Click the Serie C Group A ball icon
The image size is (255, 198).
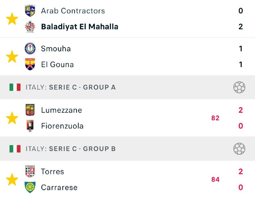[239, 87]
